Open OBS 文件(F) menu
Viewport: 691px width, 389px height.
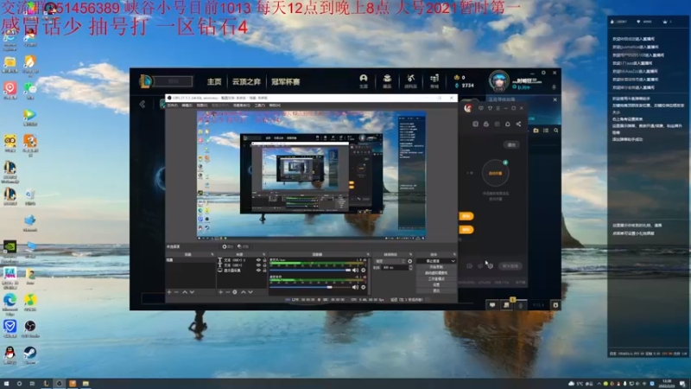(172, 105)
